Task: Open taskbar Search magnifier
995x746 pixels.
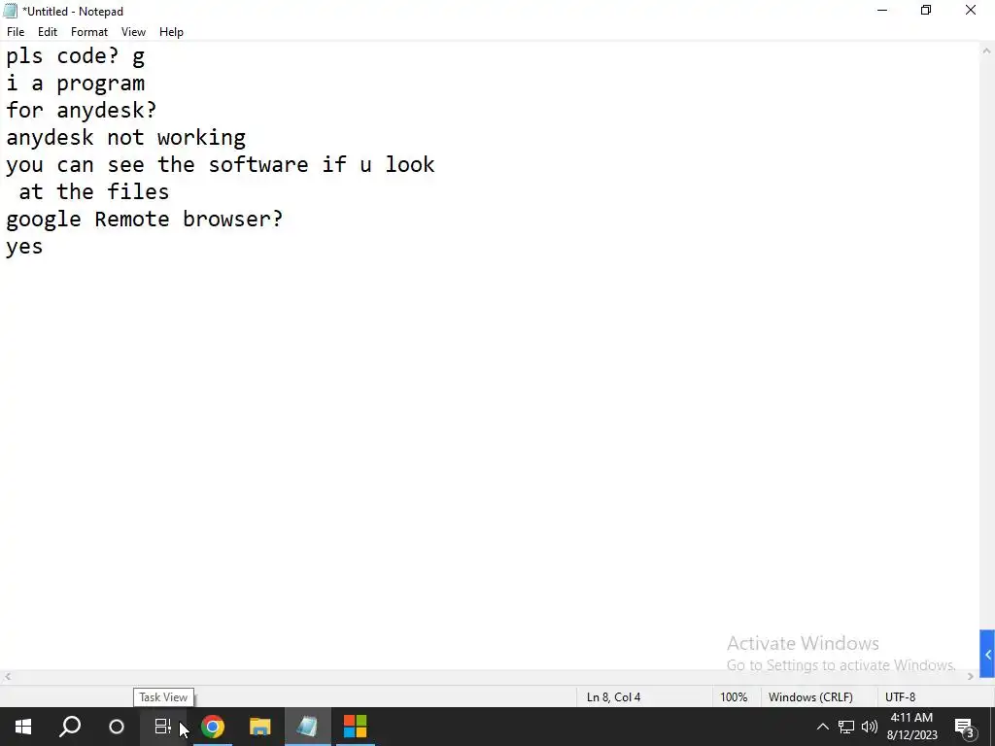Action: tap(70, 727)
